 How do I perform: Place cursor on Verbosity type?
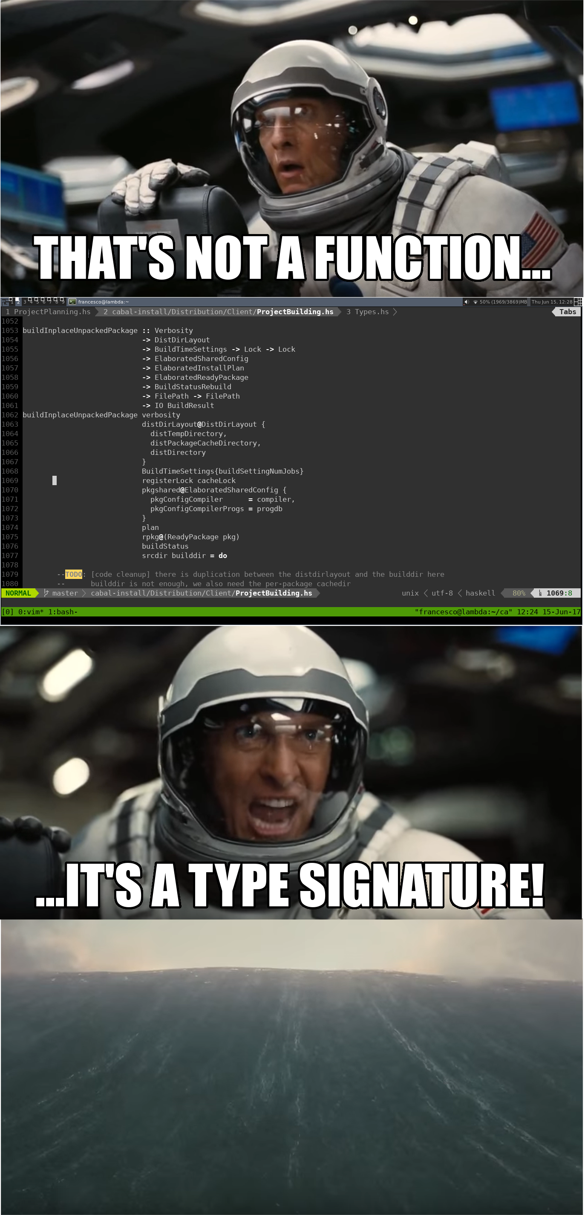[x=173, y=331]
